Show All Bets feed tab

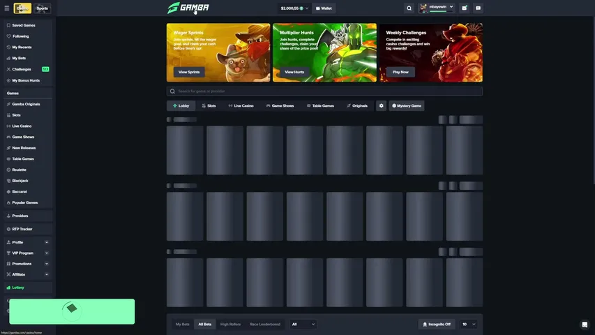click(x=205, y=325)
